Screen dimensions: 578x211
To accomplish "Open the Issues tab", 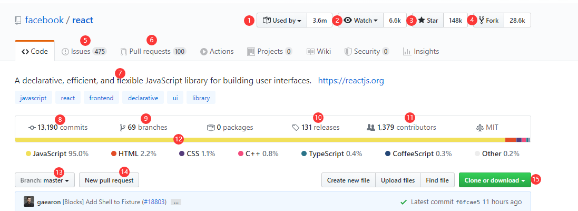I will click(84, 52).
